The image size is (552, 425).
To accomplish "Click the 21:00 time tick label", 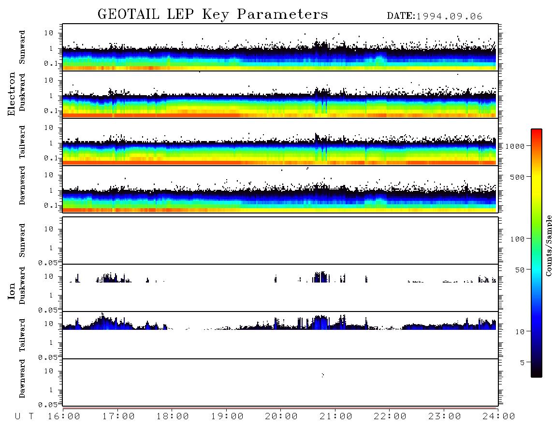I will [336, 417].
